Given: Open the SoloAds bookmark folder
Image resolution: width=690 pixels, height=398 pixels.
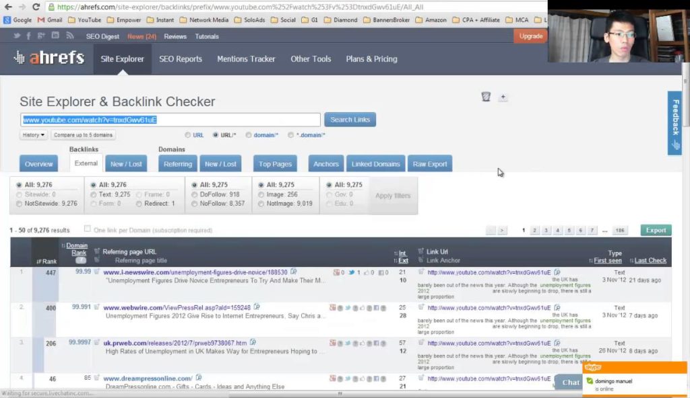Looking at the screenshot, I should pos(249,19).
